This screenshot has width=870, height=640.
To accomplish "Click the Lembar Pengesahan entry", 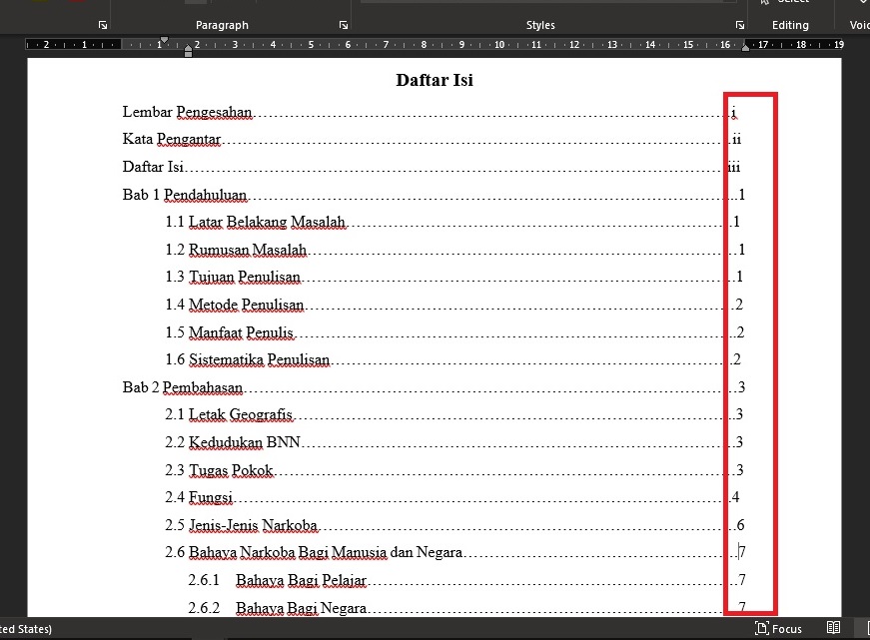I will tap(432, 112).
